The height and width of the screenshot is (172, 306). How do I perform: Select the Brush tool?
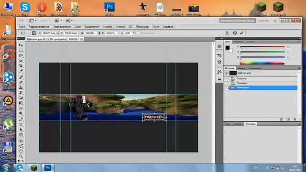[21, 82]
